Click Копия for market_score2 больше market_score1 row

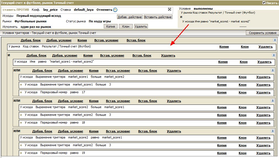point(222,107)
